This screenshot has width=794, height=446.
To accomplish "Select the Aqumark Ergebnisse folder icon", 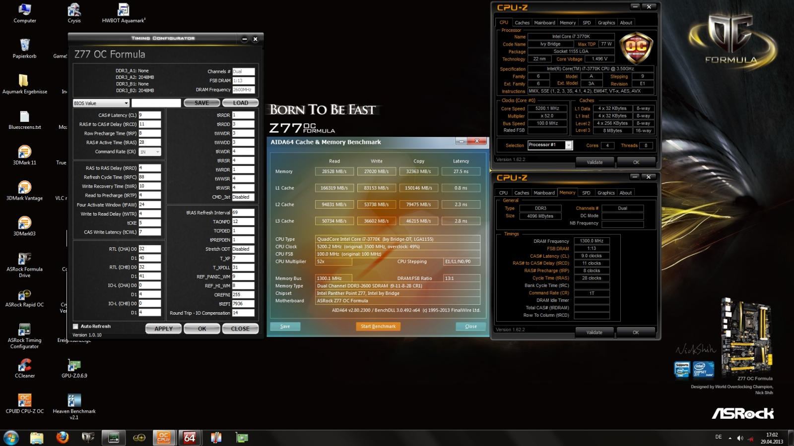I will tap(24, 84).
